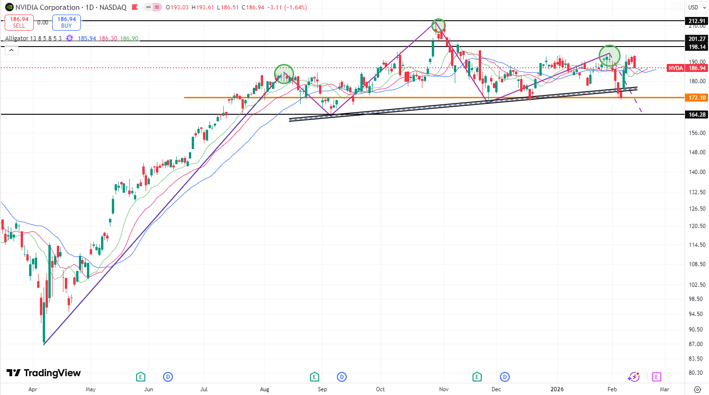The image size is (709, 395).
Task: Collapse the indicator legend with the chevron
Action: point(11,50)
